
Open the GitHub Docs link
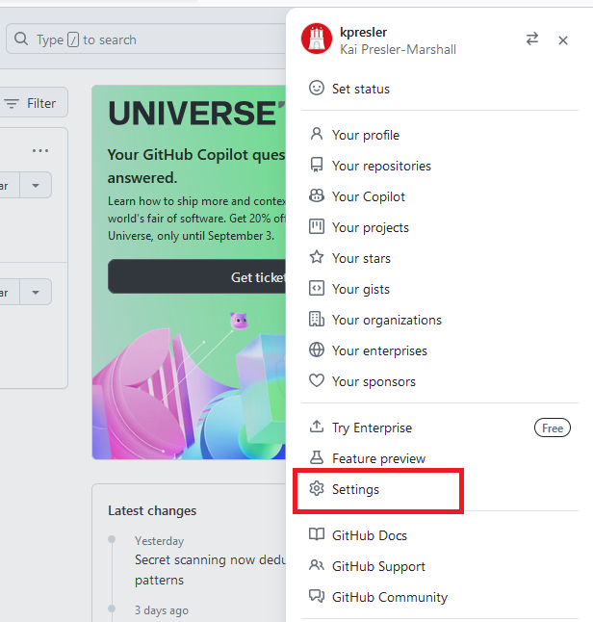pos(369,535)
